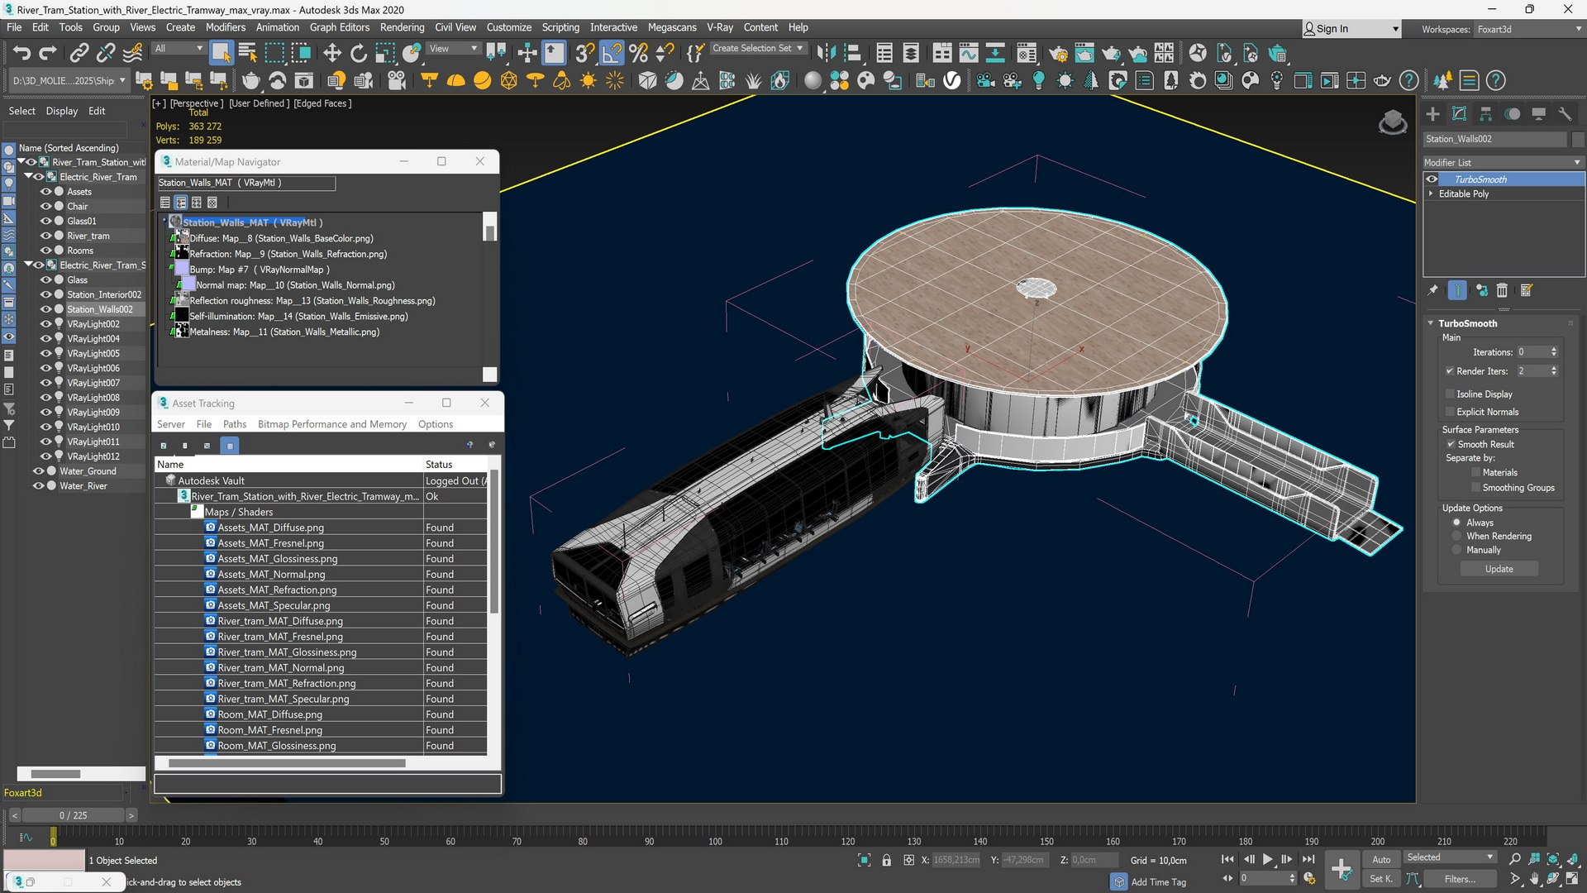
Task: Click the Redo arrow in the main toolbar
Action: click(x=48, y=54)
